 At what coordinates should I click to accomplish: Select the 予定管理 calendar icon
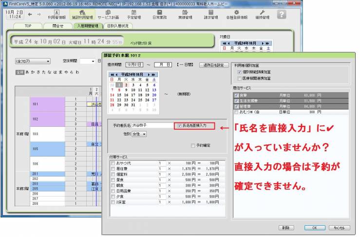(134, 14)
